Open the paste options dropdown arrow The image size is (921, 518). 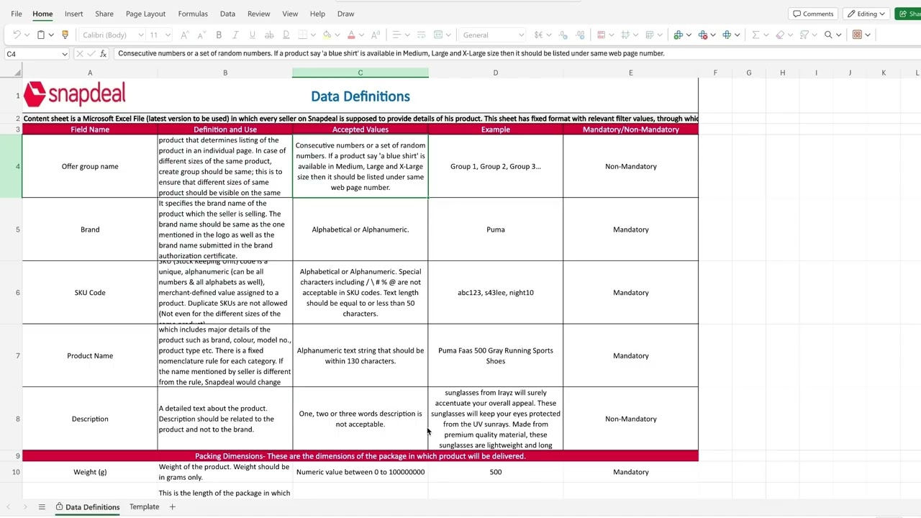(51, 35)
